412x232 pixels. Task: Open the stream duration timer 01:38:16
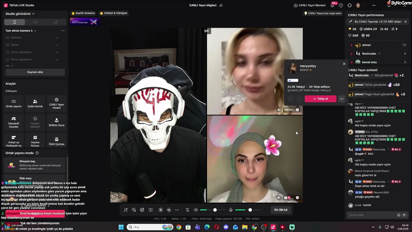281,210
